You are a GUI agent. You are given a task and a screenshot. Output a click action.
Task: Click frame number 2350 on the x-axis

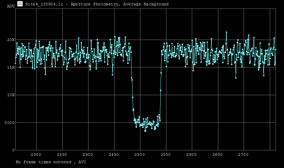point(62,154)
